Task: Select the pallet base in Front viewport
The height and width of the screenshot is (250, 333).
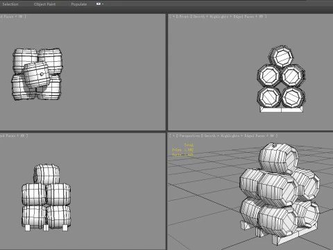Action: pos(282,109)
